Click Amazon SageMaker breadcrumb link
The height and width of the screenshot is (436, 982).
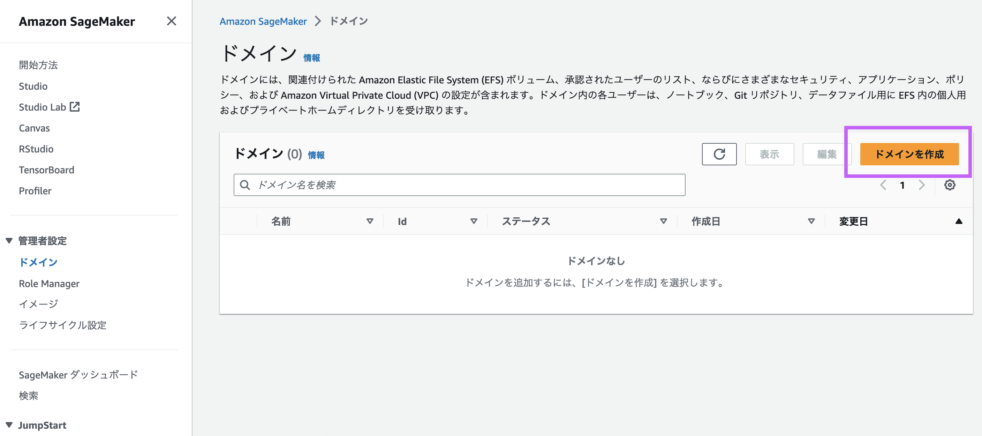(263, 21)
